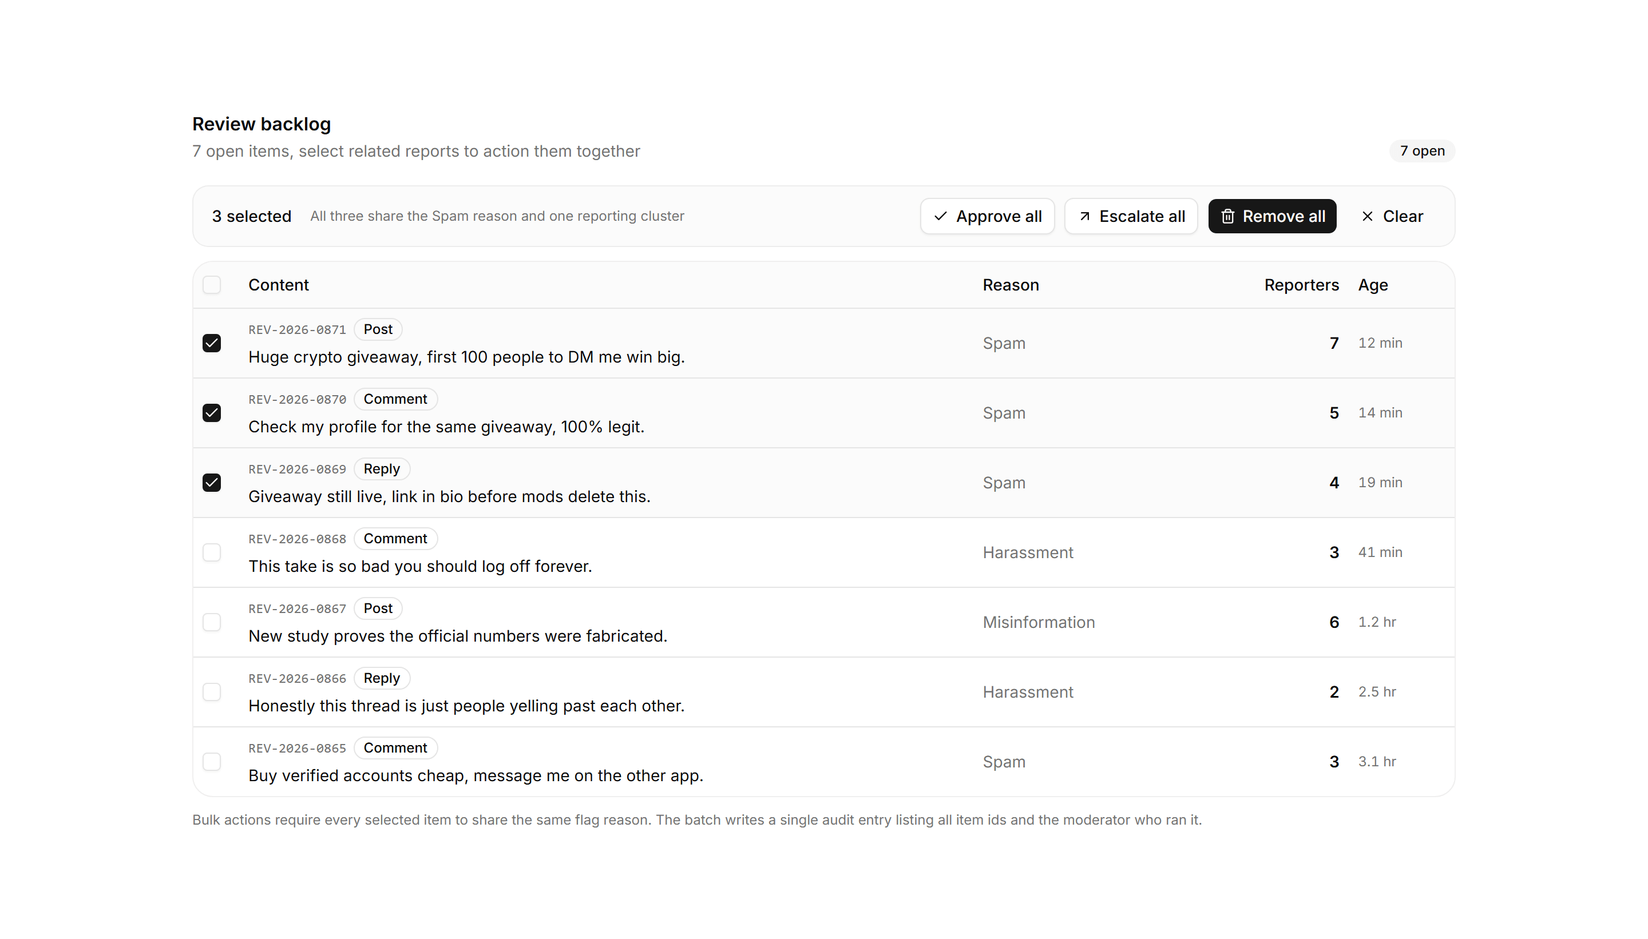Click the Reply tag on REV-2026-0869
The width and height of the screenshot is (1648, 939).
[381, 469]
